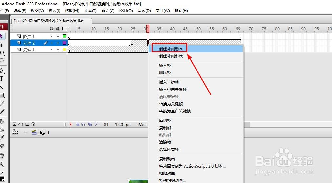
Task: Click the red playhead at frame 31
Action: pos(148,29)
